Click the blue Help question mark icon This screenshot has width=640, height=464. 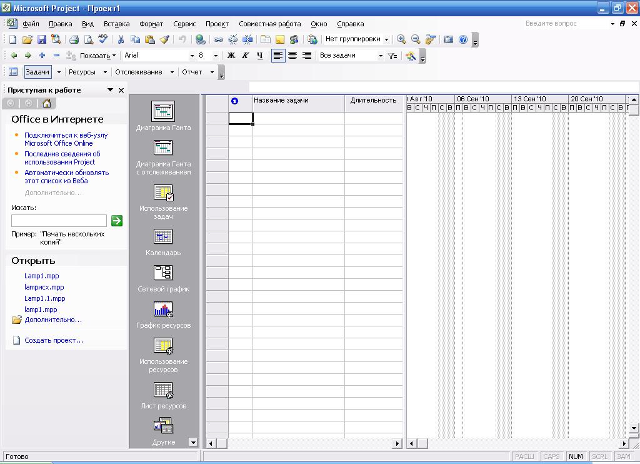pos(463,39)
